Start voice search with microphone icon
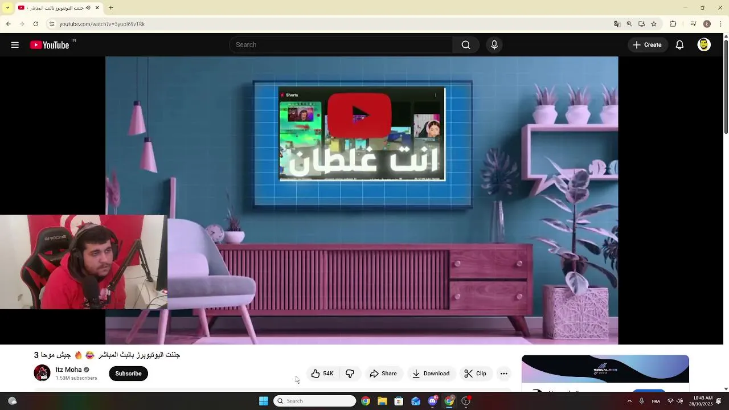Screen dimensions: 729x410 tap(494, 45)
